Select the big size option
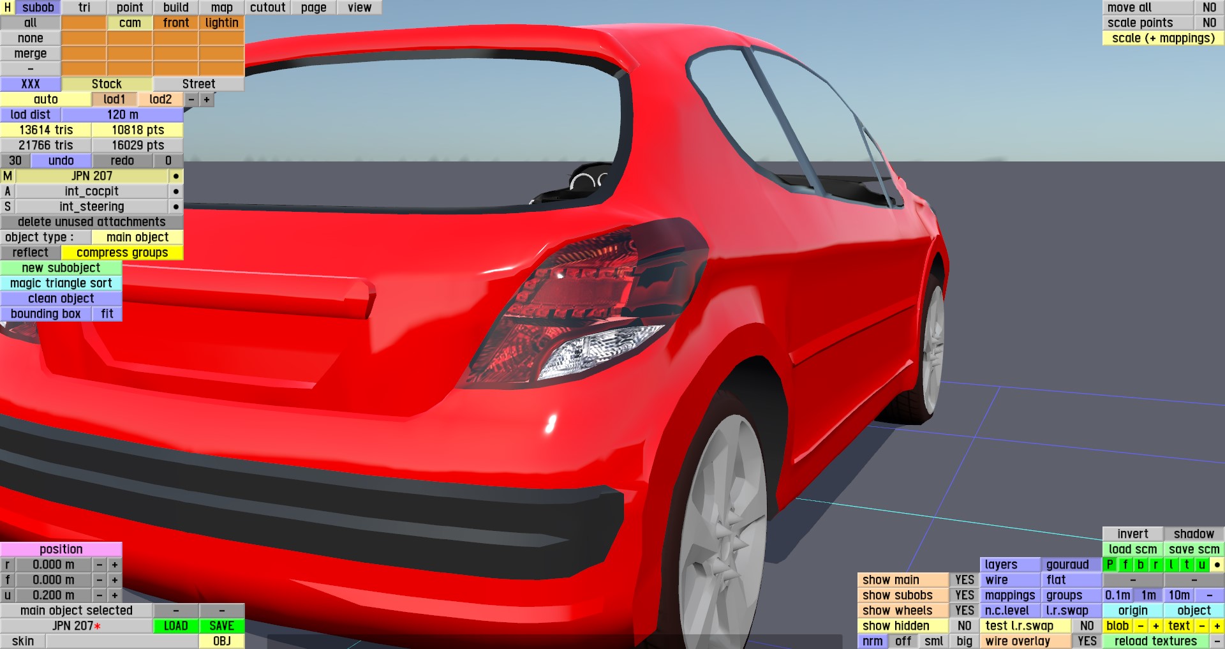 [x=965, y=641]
